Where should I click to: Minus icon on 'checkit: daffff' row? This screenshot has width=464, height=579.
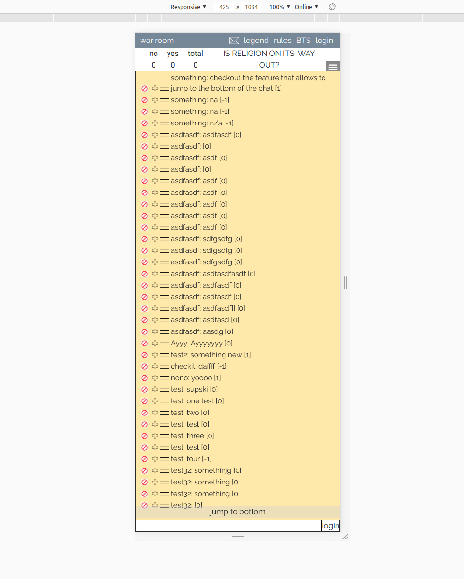164,367
